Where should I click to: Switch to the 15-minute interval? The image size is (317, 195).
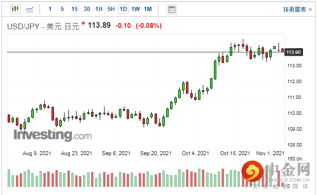(x=74, y=9)
